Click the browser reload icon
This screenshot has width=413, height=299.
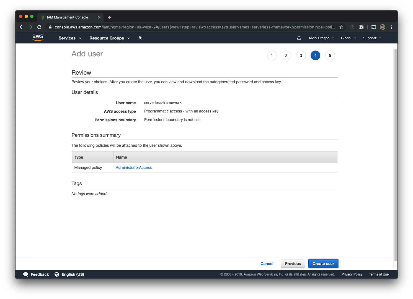(39, 27)
